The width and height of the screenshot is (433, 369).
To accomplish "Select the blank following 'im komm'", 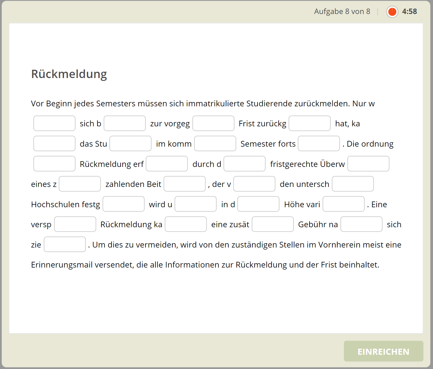I will pos(215,143).
